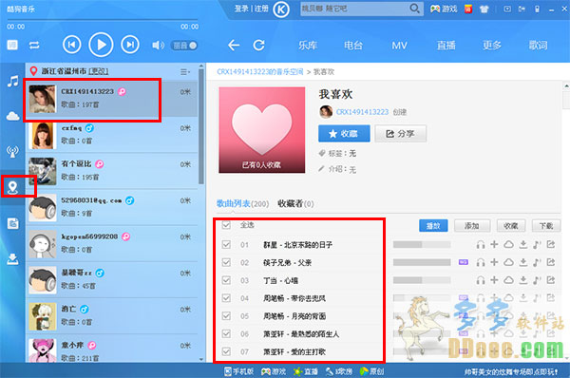Switch to the 乐库 tab
This screenshot has width=570, height=378.
coord(308,45)
